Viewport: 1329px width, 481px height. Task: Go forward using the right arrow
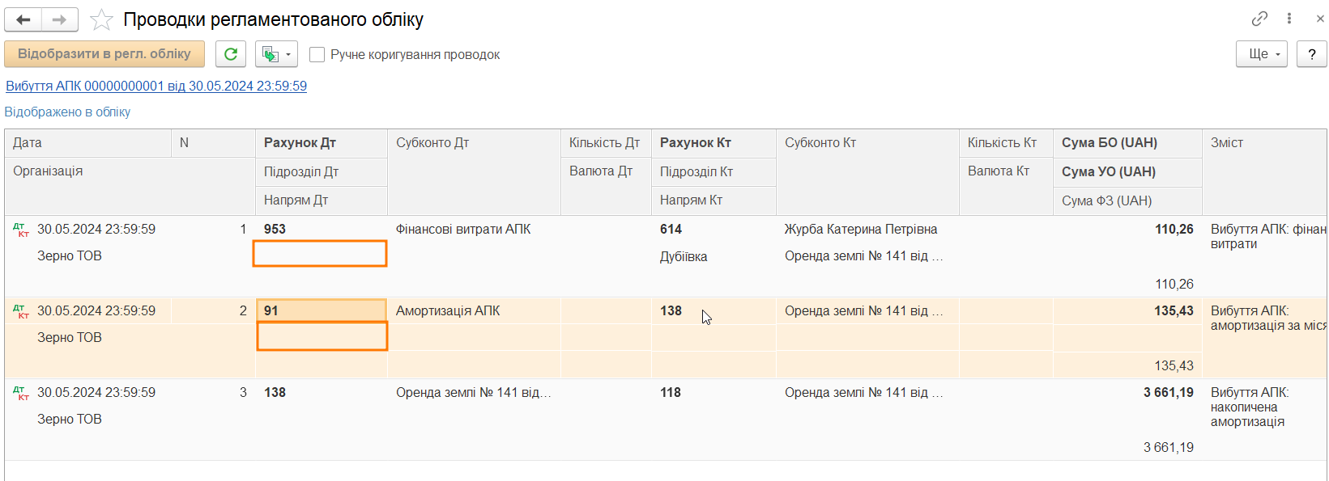tap(59, 19)
